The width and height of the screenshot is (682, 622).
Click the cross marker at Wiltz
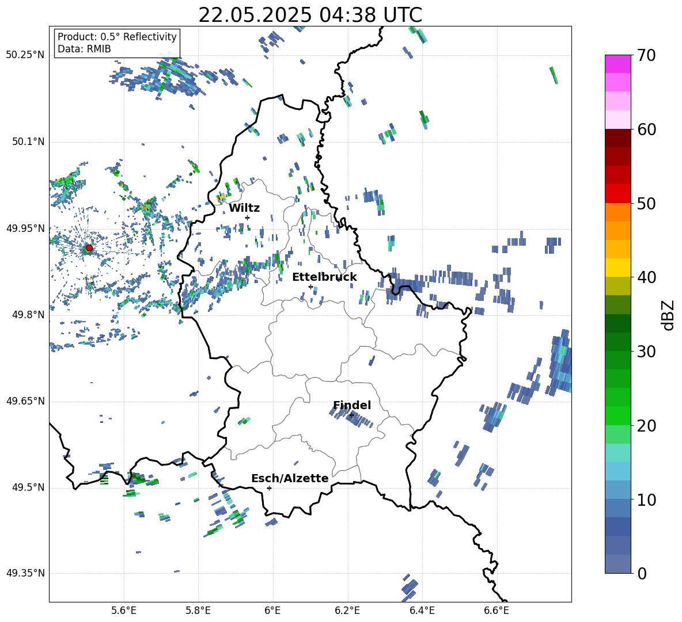(x=248, y=217)
